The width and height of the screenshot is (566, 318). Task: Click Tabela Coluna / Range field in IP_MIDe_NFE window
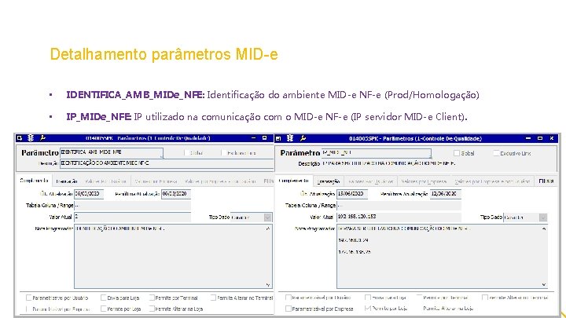[x=399, y=206]
